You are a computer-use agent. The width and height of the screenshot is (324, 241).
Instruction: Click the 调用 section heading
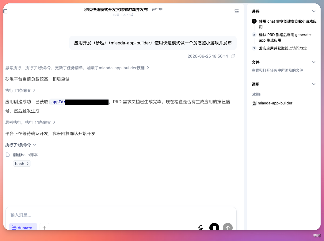[x=255, y=84]
